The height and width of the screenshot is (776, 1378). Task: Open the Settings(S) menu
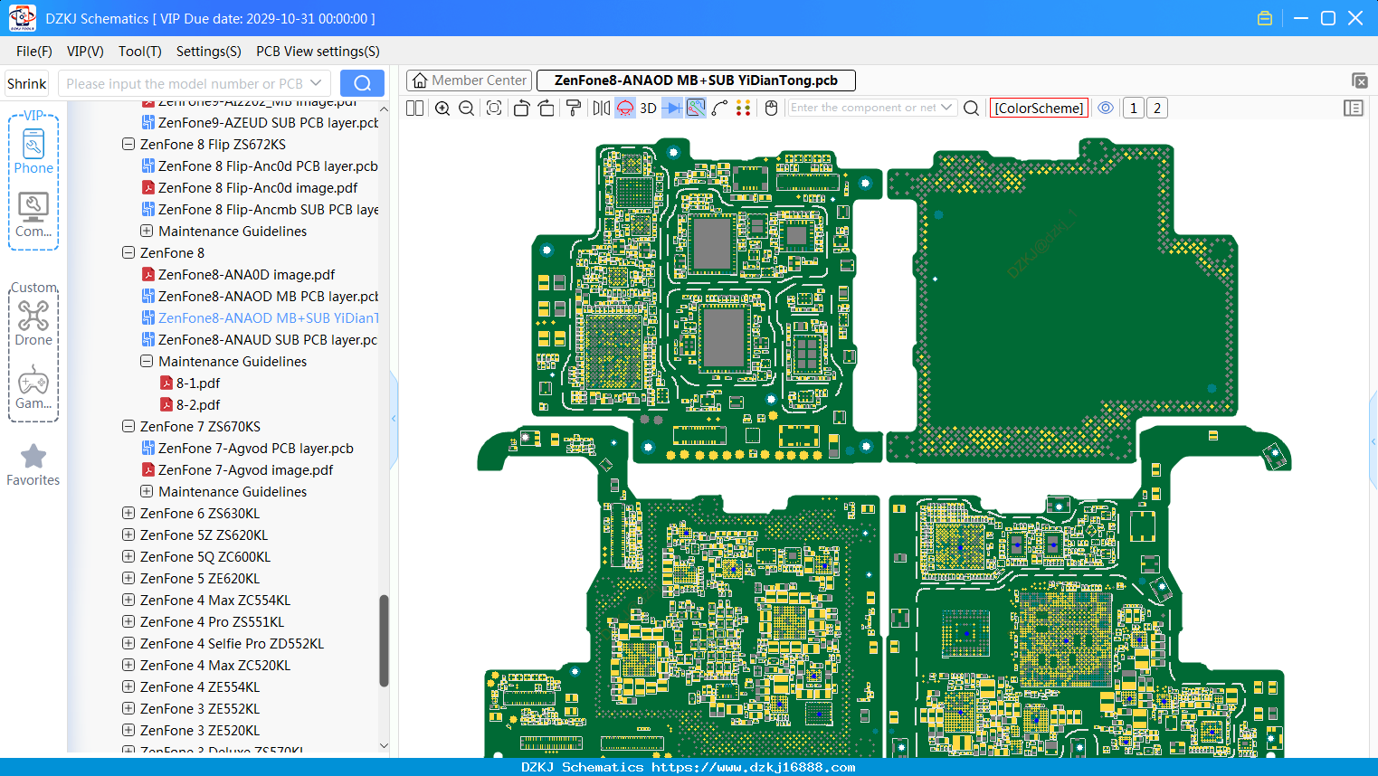click(x=209, y=52)
